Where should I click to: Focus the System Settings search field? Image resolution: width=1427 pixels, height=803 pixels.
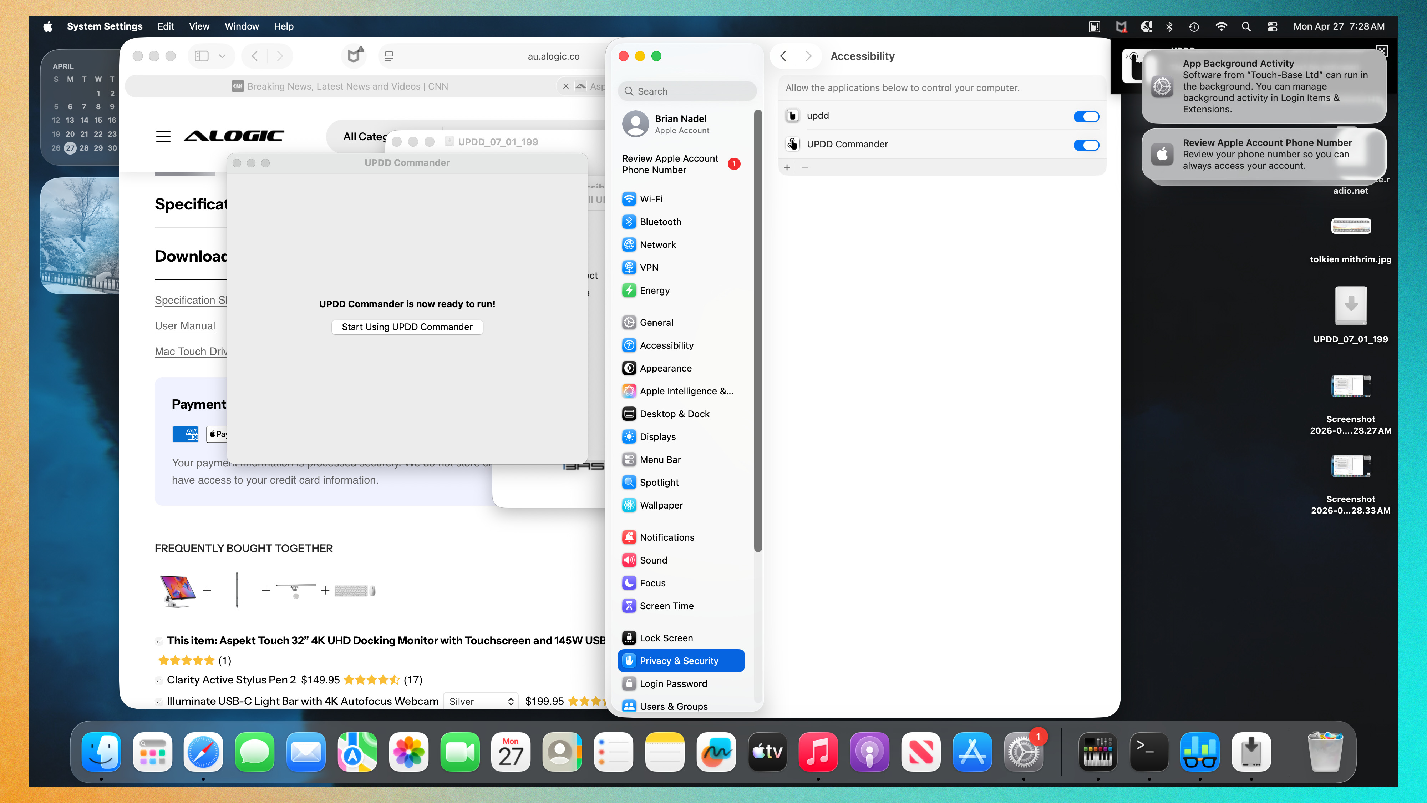pos(687,91)
